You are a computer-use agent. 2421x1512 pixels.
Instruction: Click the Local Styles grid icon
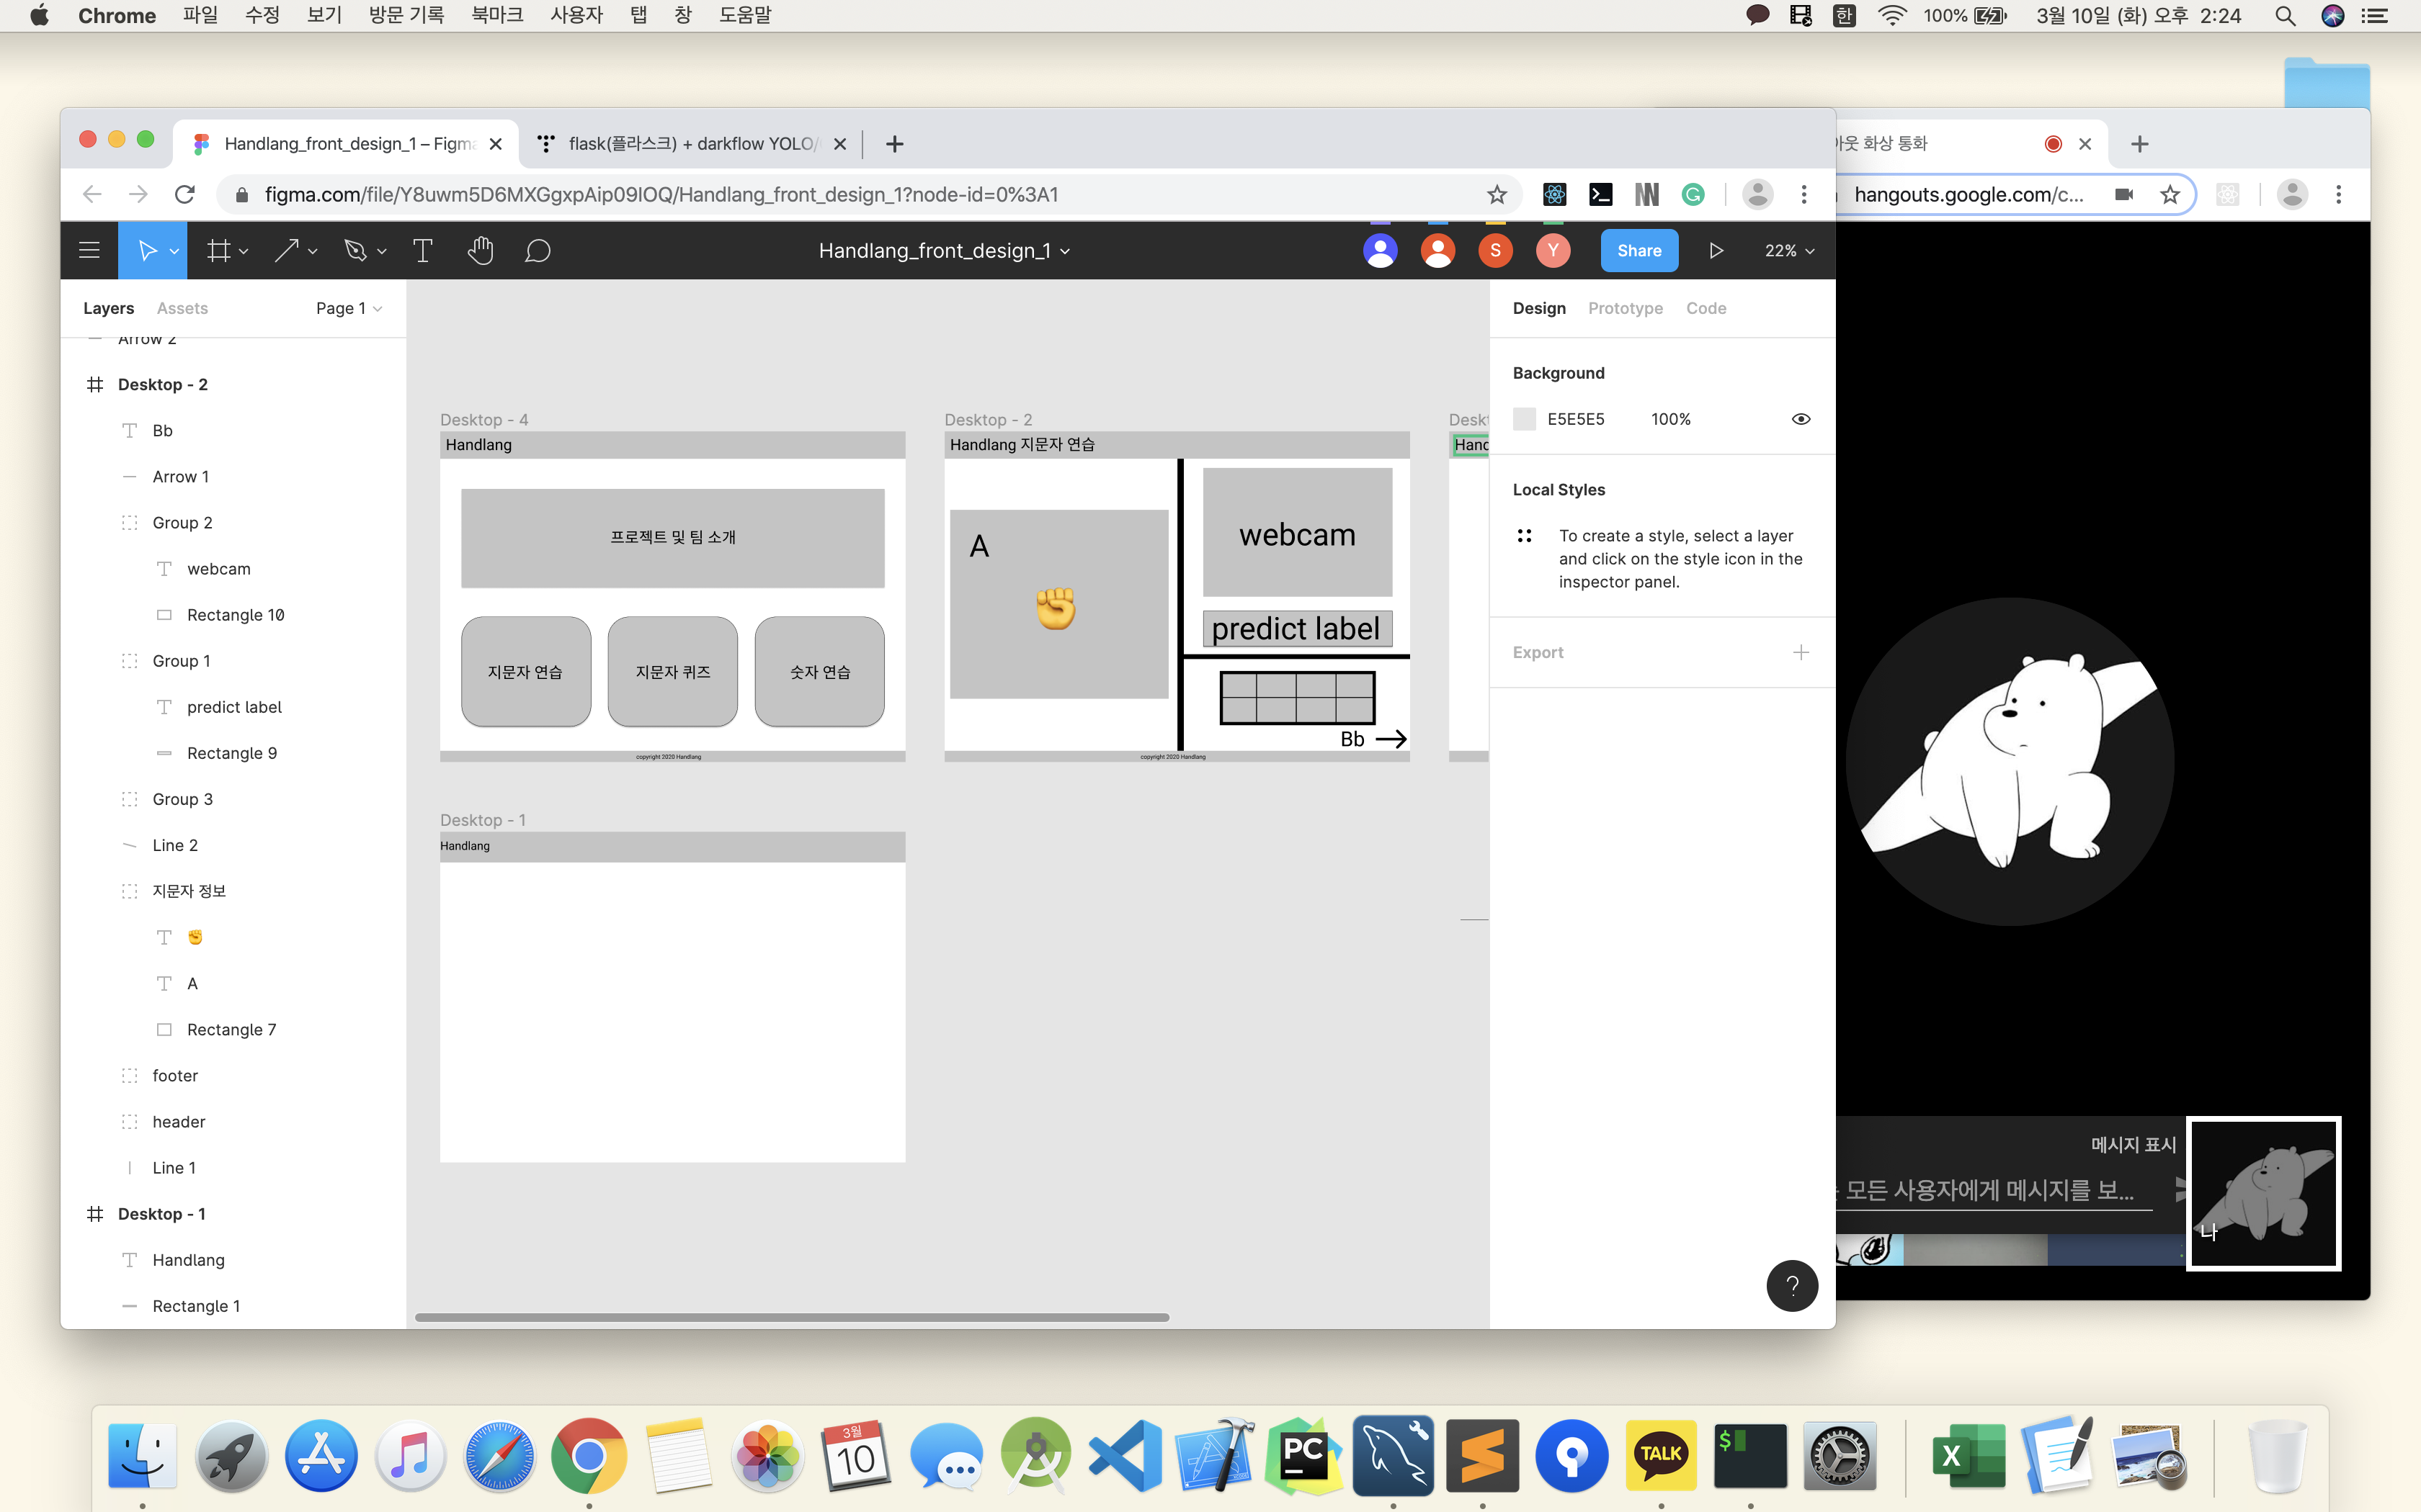pos(1524,536)
